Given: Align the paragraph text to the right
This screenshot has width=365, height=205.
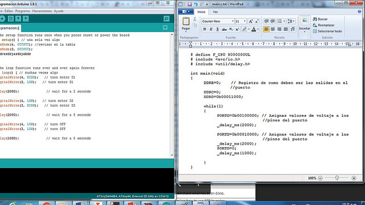Looking at the screenshot, I should coord(279,29).
